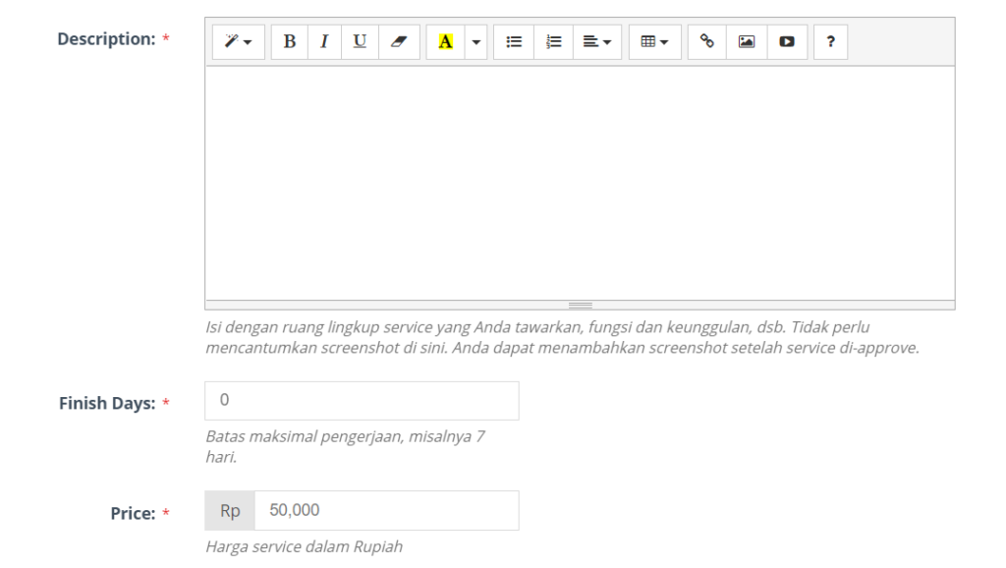Viewport: 1006px width, 568px height.
Task: Toggle underline formatting
Action: [x=360, y=41]
